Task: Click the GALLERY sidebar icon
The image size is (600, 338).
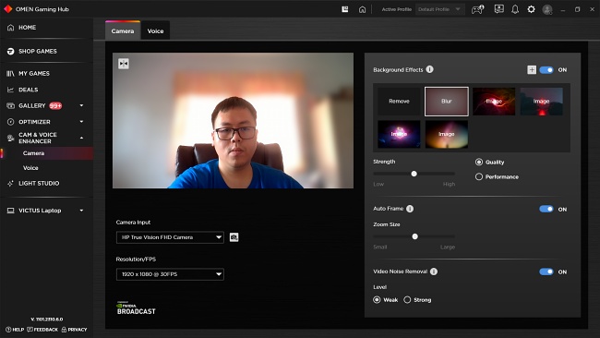Action: point(11,105)
